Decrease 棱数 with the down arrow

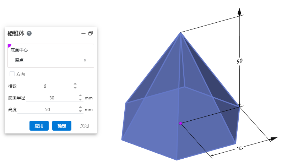pos(75,88)
